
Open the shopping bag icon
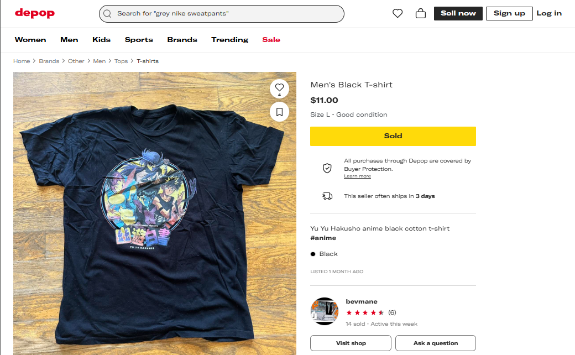[x=421, y=13]
